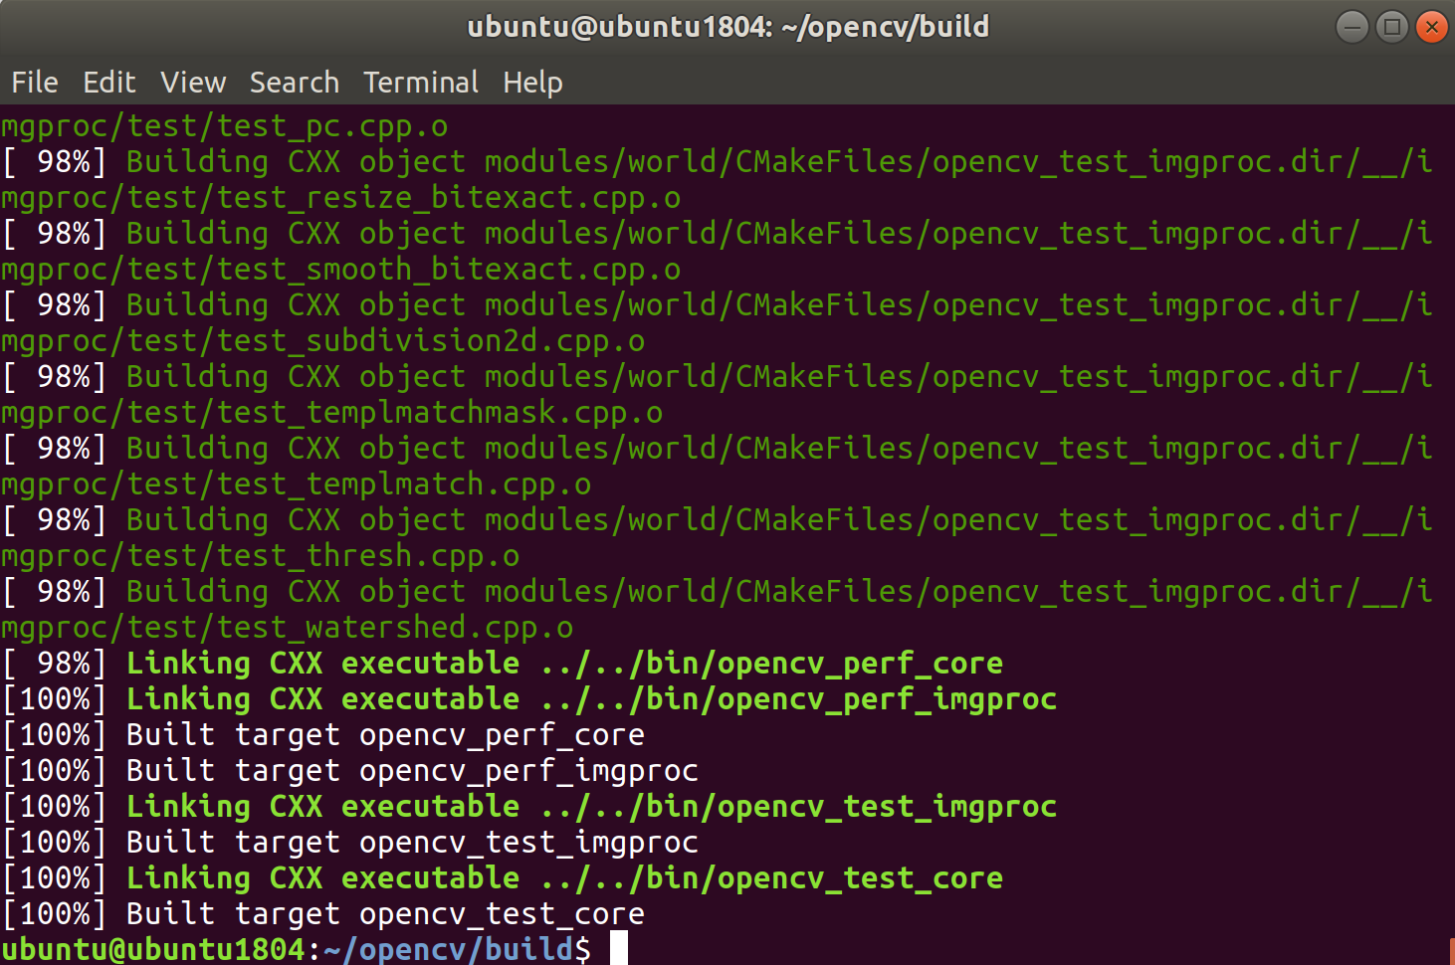The width and height of the screenshot is (1455, 965).
Task: Close the terminal window
Action: [1431, 27]
